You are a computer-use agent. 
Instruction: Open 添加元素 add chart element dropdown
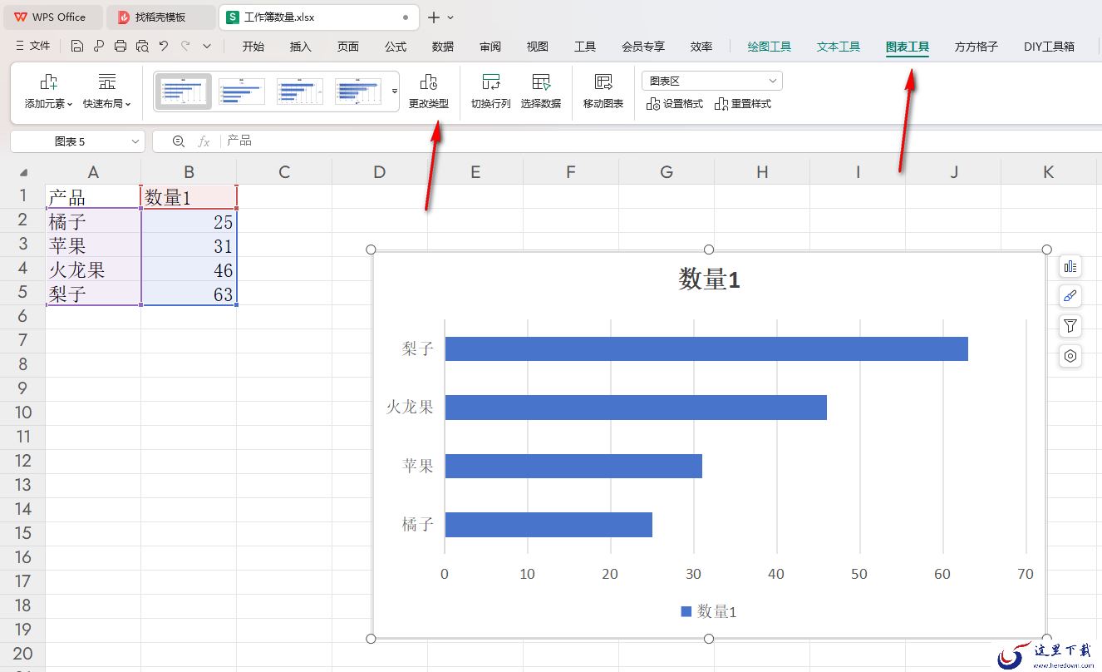(x=48, y=92)
